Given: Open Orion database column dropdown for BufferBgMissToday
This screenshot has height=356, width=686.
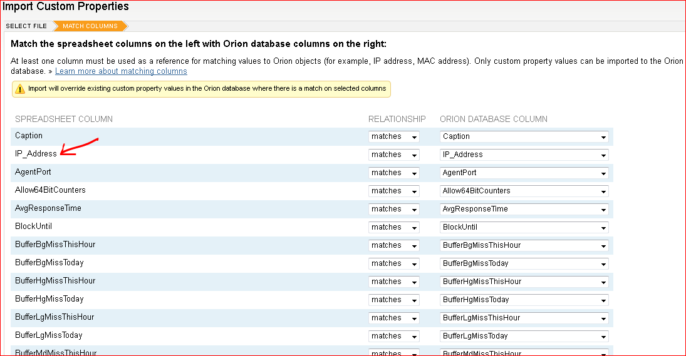Looking at the screenshot, I should [524, 263].
